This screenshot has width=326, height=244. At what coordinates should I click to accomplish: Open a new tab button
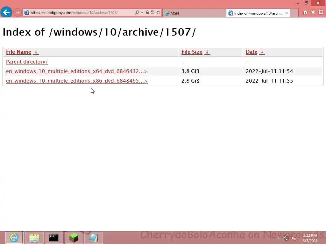[x=294, y=13]
